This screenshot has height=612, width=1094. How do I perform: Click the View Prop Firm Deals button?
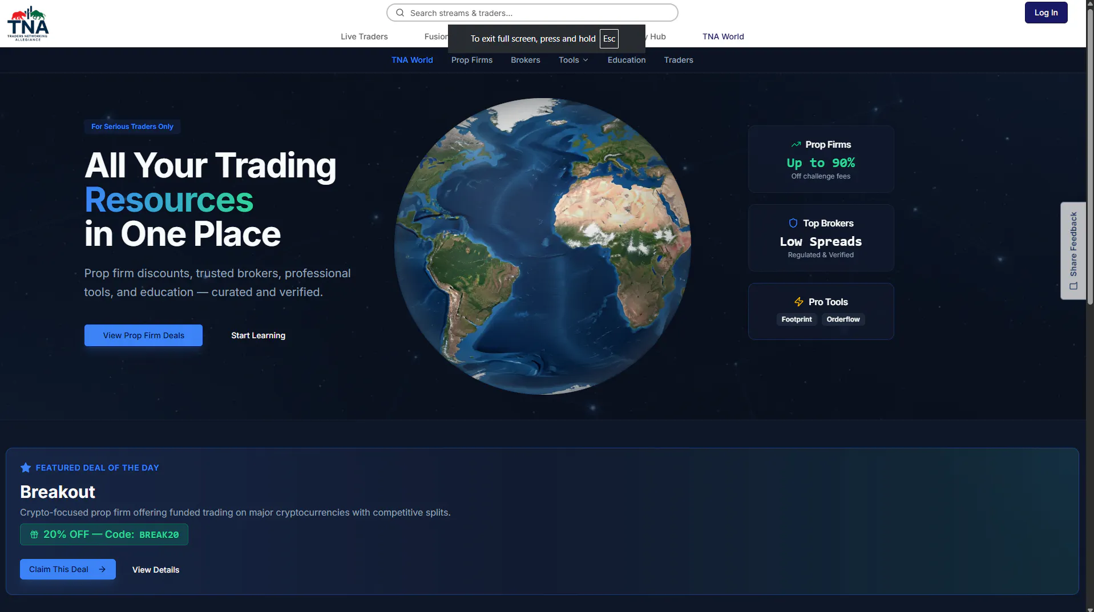click(x=143, y=335)
